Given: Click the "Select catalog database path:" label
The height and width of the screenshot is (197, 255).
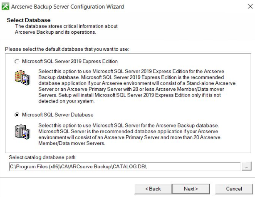Looking at the screenshot, I should click(x=42, y=157).
